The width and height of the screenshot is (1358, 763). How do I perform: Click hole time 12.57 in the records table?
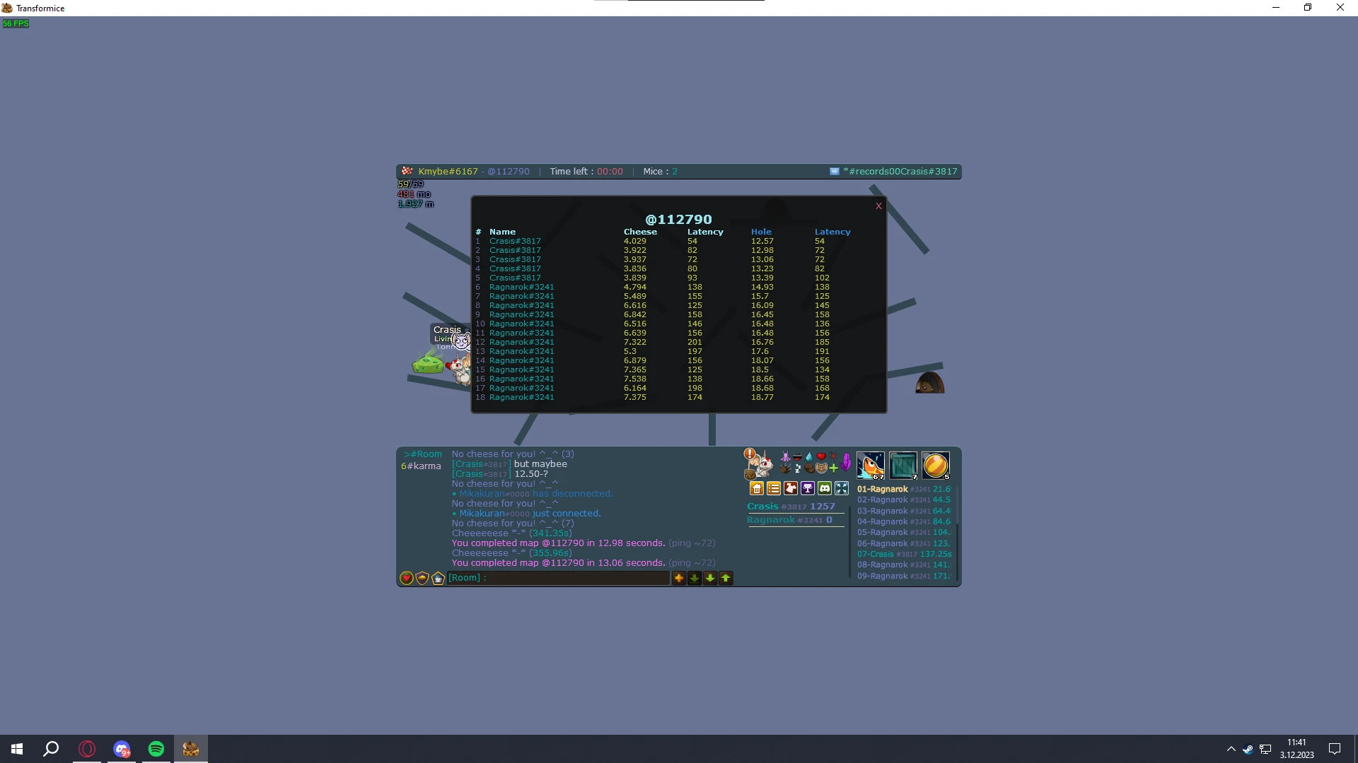click(762, 241)
